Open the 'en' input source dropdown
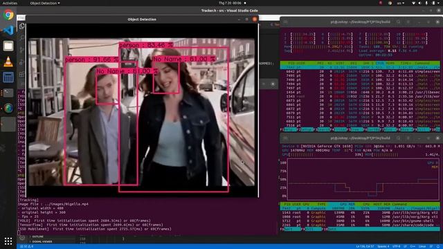The width and height of the screenshot is (443, 249). point(401,3)
